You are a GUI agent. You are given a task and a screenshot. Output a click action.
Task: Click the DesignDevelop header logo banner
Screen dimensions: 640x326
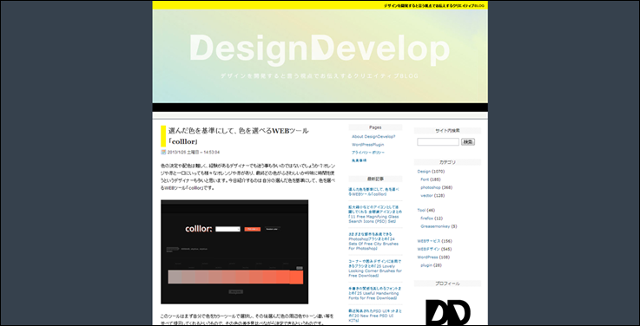tap(320, 55)
